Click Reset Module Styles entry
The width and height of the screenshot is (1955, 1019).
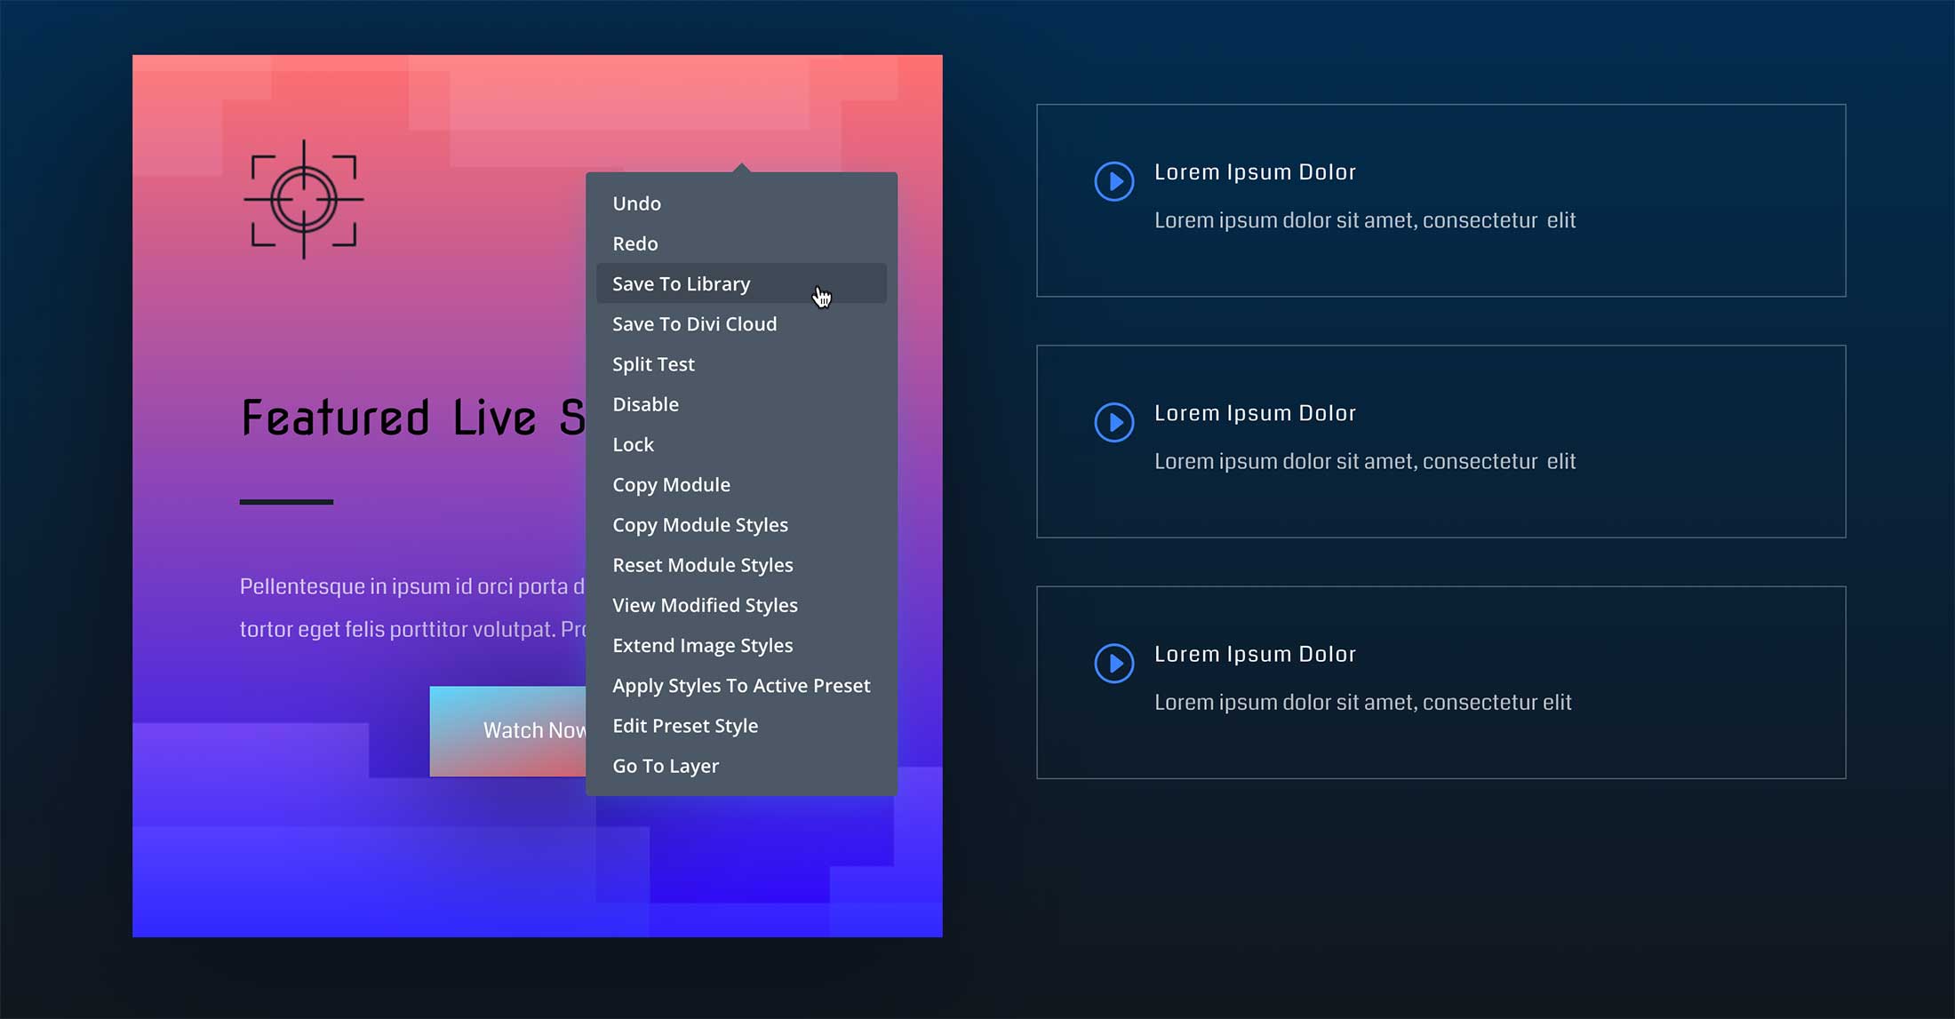click(x=702, y=565)
